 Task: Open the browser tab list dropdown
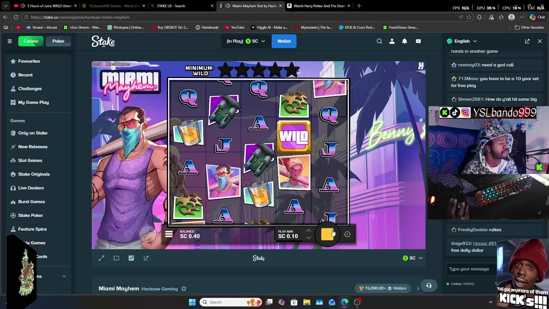coord(5,6)
